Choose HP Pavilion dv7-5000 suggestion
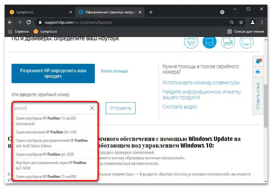Viewport: 272px width, 188px height. (x=55, y=165)
